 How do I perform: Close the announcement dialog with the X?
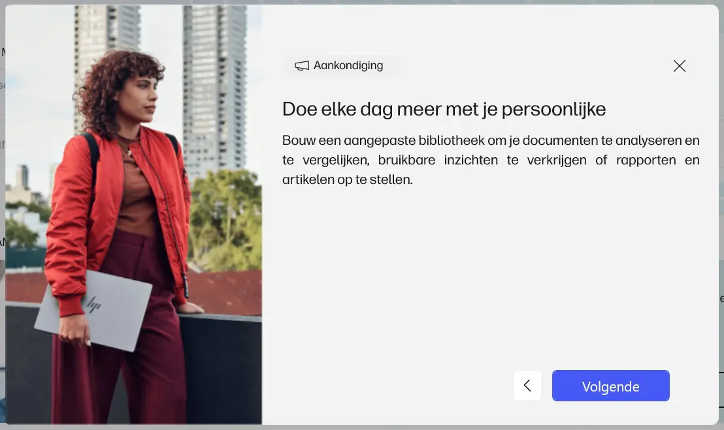(679, 66)
